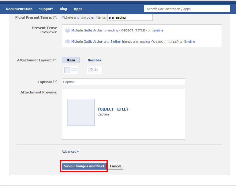The width and height of the screenshot is (236, 186).
Task: Open the Documentation menu
Action: (19, 9)
